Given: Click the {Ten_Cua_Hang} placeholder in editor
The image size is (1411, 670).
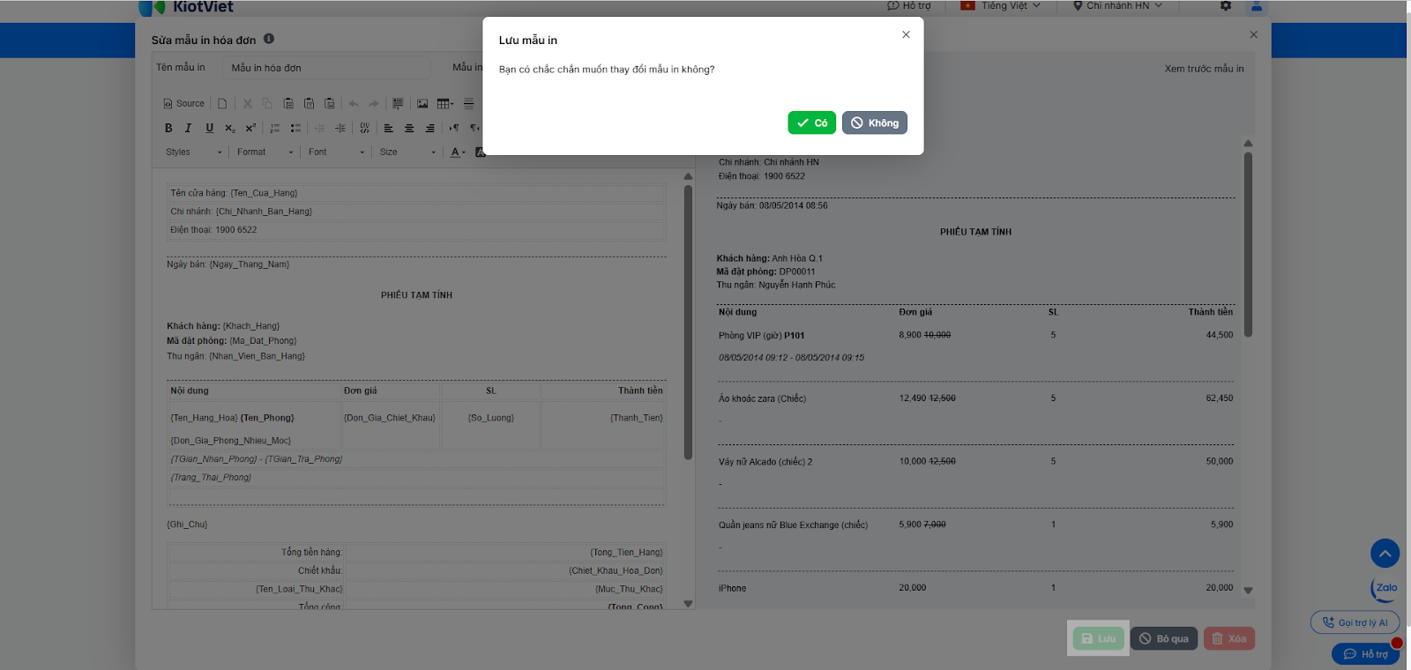Looking at the screenshot, I should coord(264,193).
